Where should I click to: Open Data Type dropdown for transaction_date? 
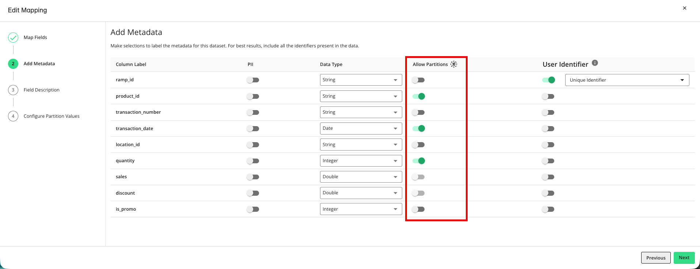coord(361,128)
